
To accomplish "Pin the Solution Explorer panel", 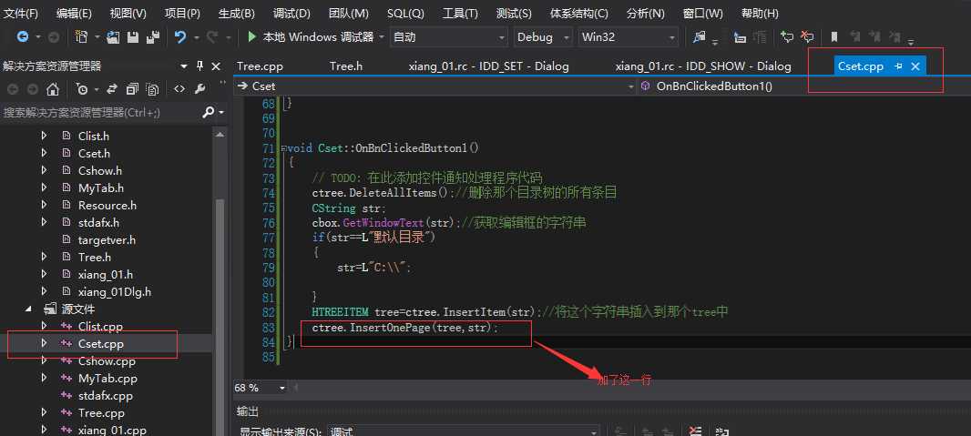I will (x=199, y=66).
